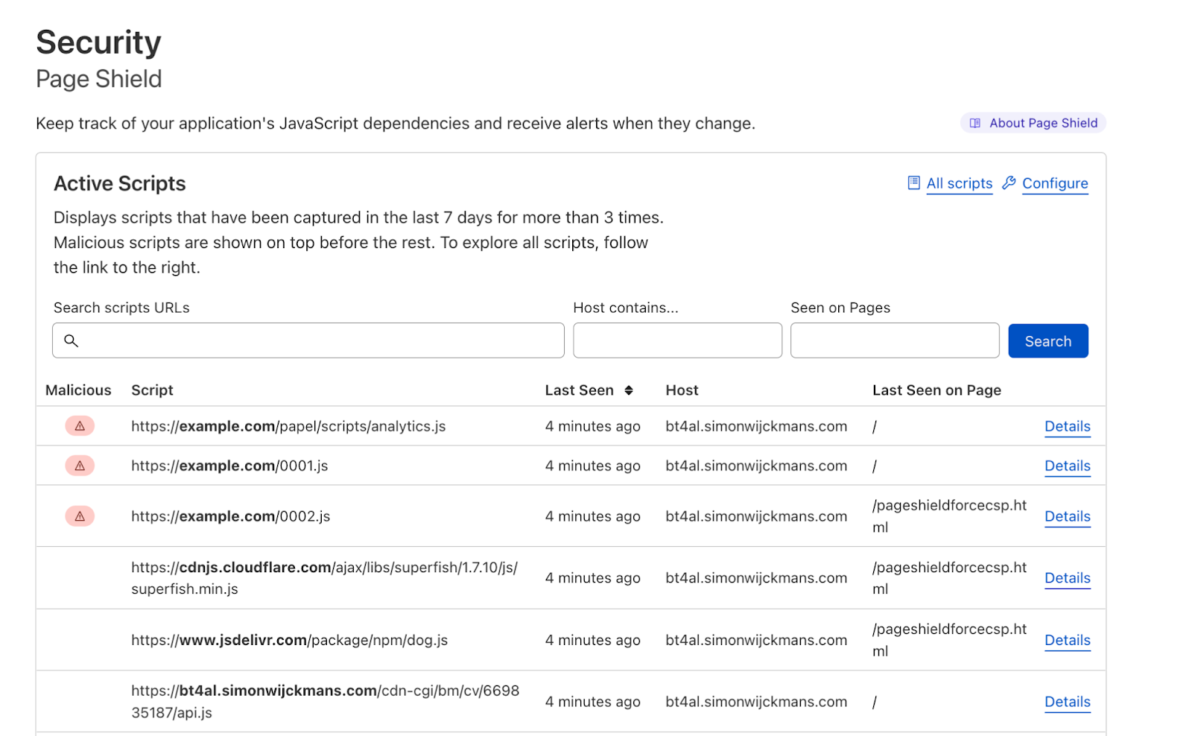
Task: Click the Malicious column header
Action: [x=78, y=390]
